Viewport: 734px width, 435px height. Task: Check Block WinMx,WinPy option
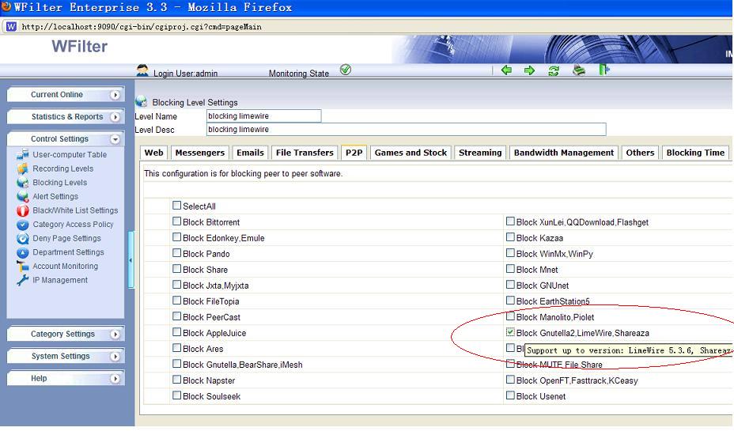click(x=510, y=253)
